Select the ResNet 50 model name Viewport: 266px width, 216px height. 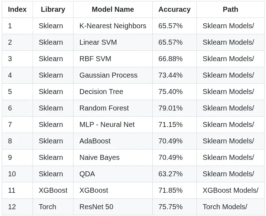96,207
